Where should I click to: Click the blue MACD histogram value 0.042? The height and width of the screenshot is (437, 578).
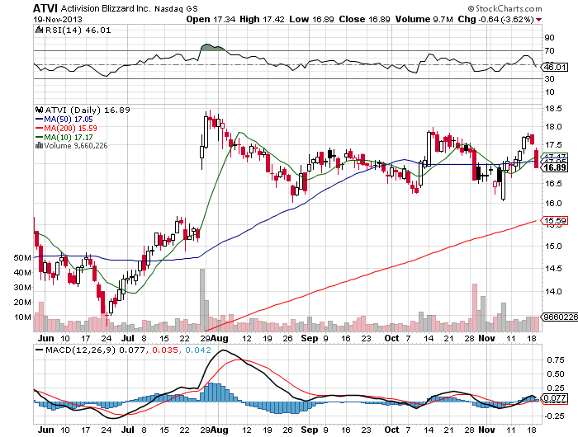coord(198,350)
